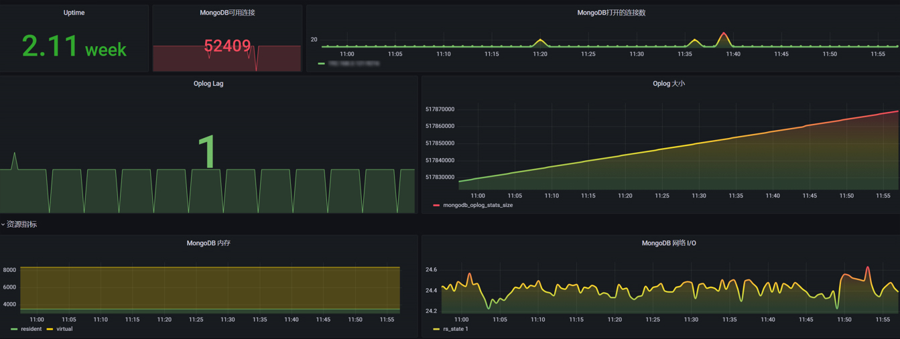Image resolution: width=900 pixels, height=339 pixels.
Task: Open the Oplog 大小 panel title menu
Action: click(x=668, y=84)
